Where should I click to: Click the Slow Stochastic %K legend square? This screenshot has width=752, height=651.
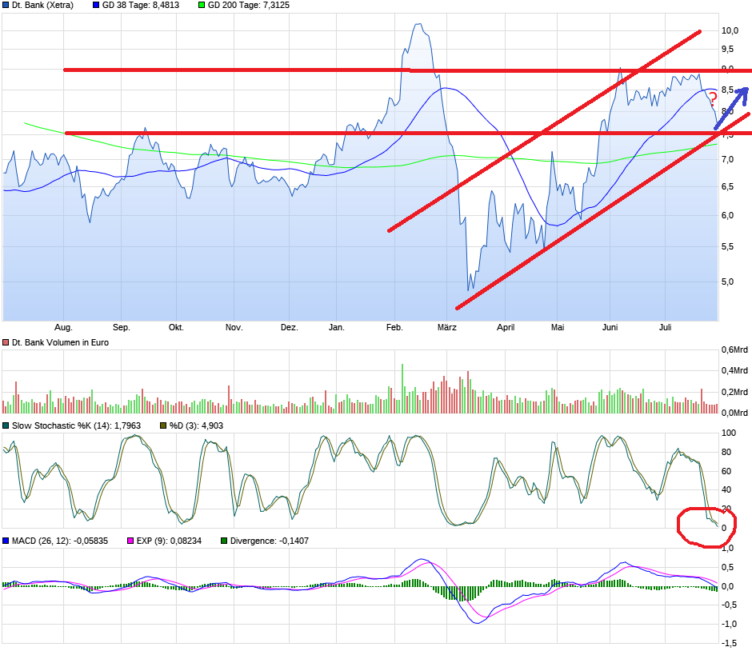click(6, 425)
